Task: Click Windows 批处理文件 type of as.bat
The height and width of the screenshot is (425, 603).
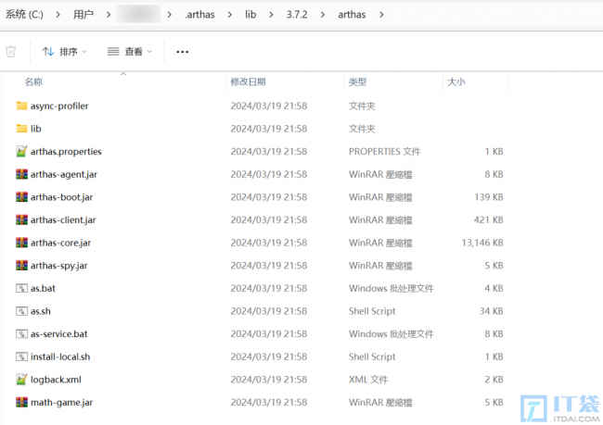Action: [391, 288]
